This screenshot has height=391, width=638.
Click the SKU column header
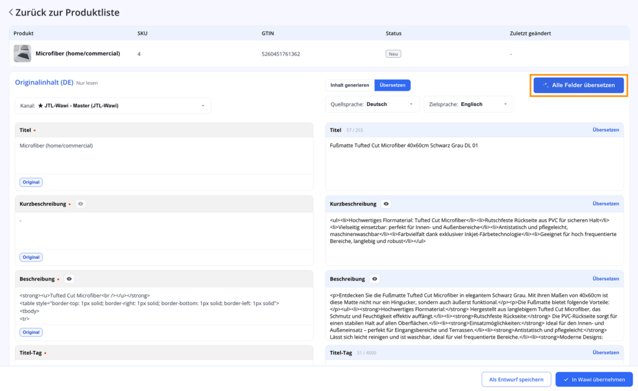(x=143, y=34)
